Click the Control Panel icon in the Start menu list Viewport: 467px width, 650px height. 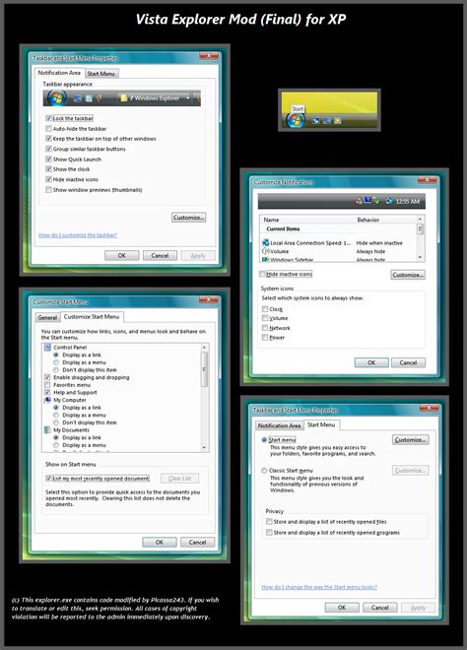coord(47,347)
